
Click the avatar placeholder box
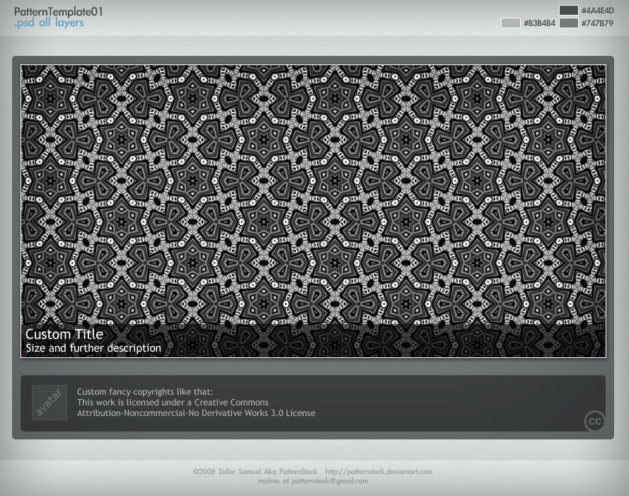click(50, 403)
